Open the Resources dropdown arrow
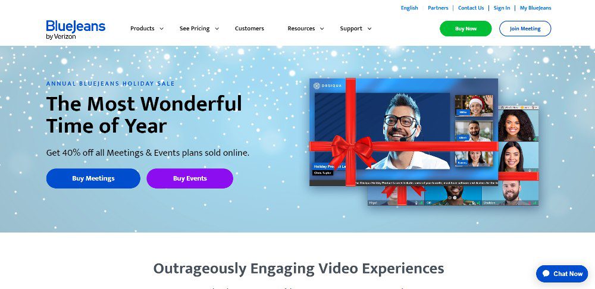The image size is (595, 289). (x=322, y=29)
